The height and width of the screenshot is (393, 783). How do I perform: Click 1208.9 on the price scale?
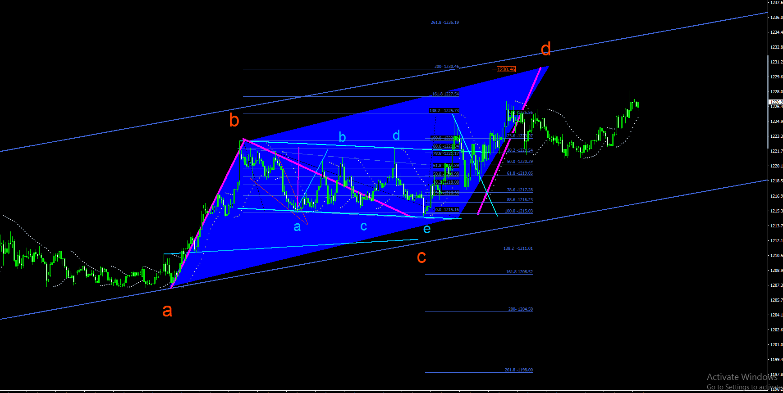(x=776, y=271)
